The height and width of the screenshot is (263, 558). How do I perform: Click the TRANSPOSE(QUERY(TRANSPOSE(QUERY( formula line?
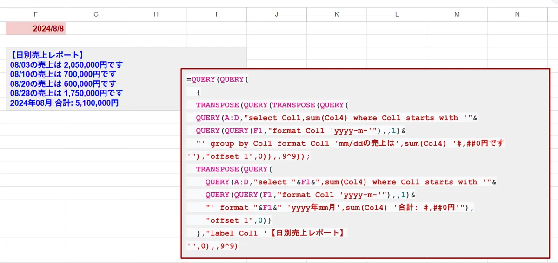(272, 105)
